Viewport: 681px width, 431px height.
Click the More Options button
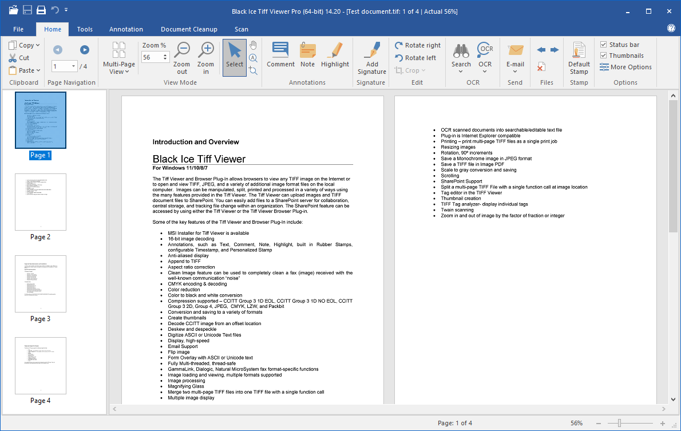tap(625, 67)
